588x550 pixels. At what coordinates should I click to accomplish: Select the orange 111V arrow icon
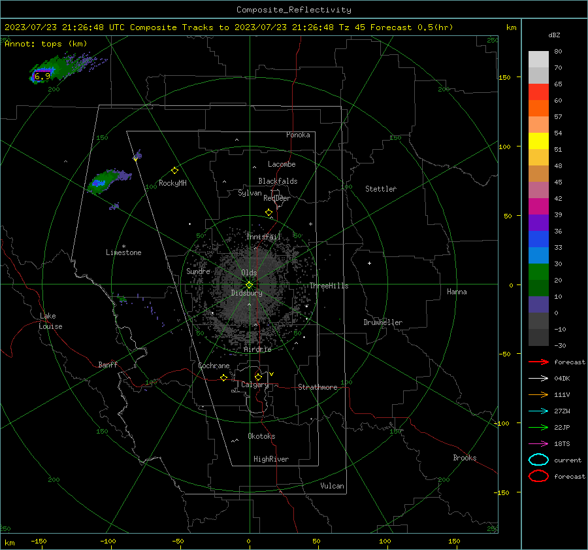538,394
